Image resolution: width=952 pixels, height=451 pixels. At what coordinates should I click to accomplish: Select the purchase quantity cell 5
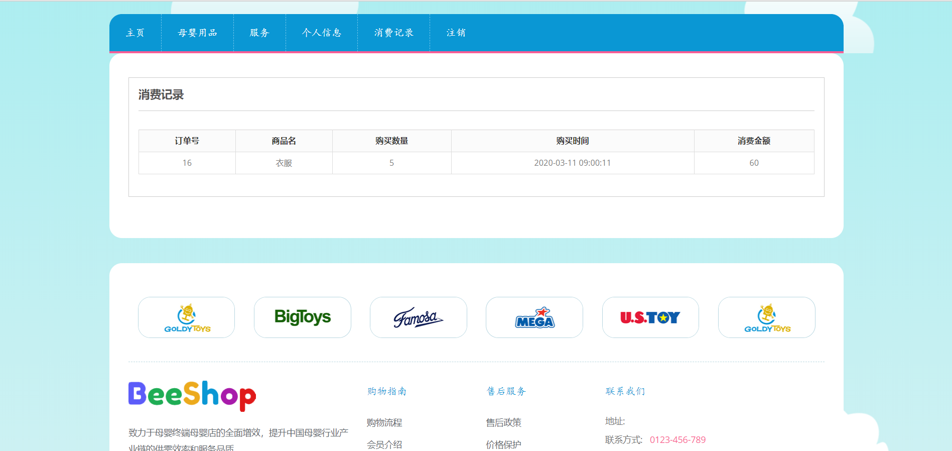pyautogui.click(x=392, y=163)
